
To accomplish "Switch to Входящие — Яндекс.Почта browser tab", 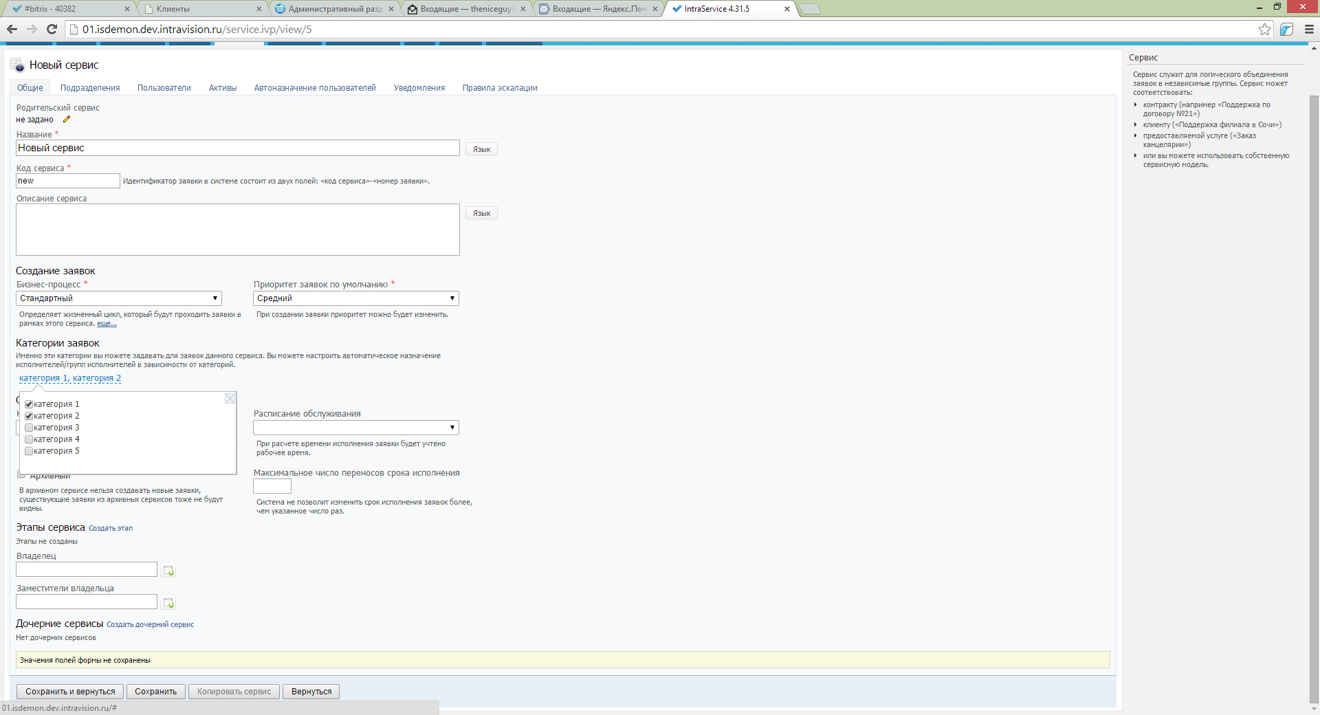I will pyautogui.click(x=599, y=9).
